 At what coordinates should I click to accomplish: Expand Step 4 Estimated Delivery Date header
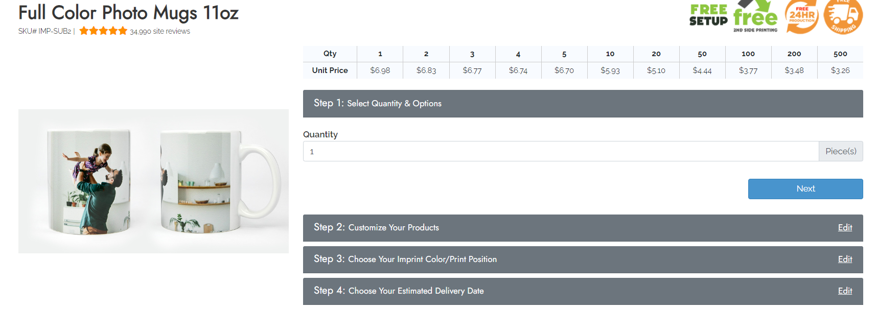pyautogui.click(x=583, y=291)
